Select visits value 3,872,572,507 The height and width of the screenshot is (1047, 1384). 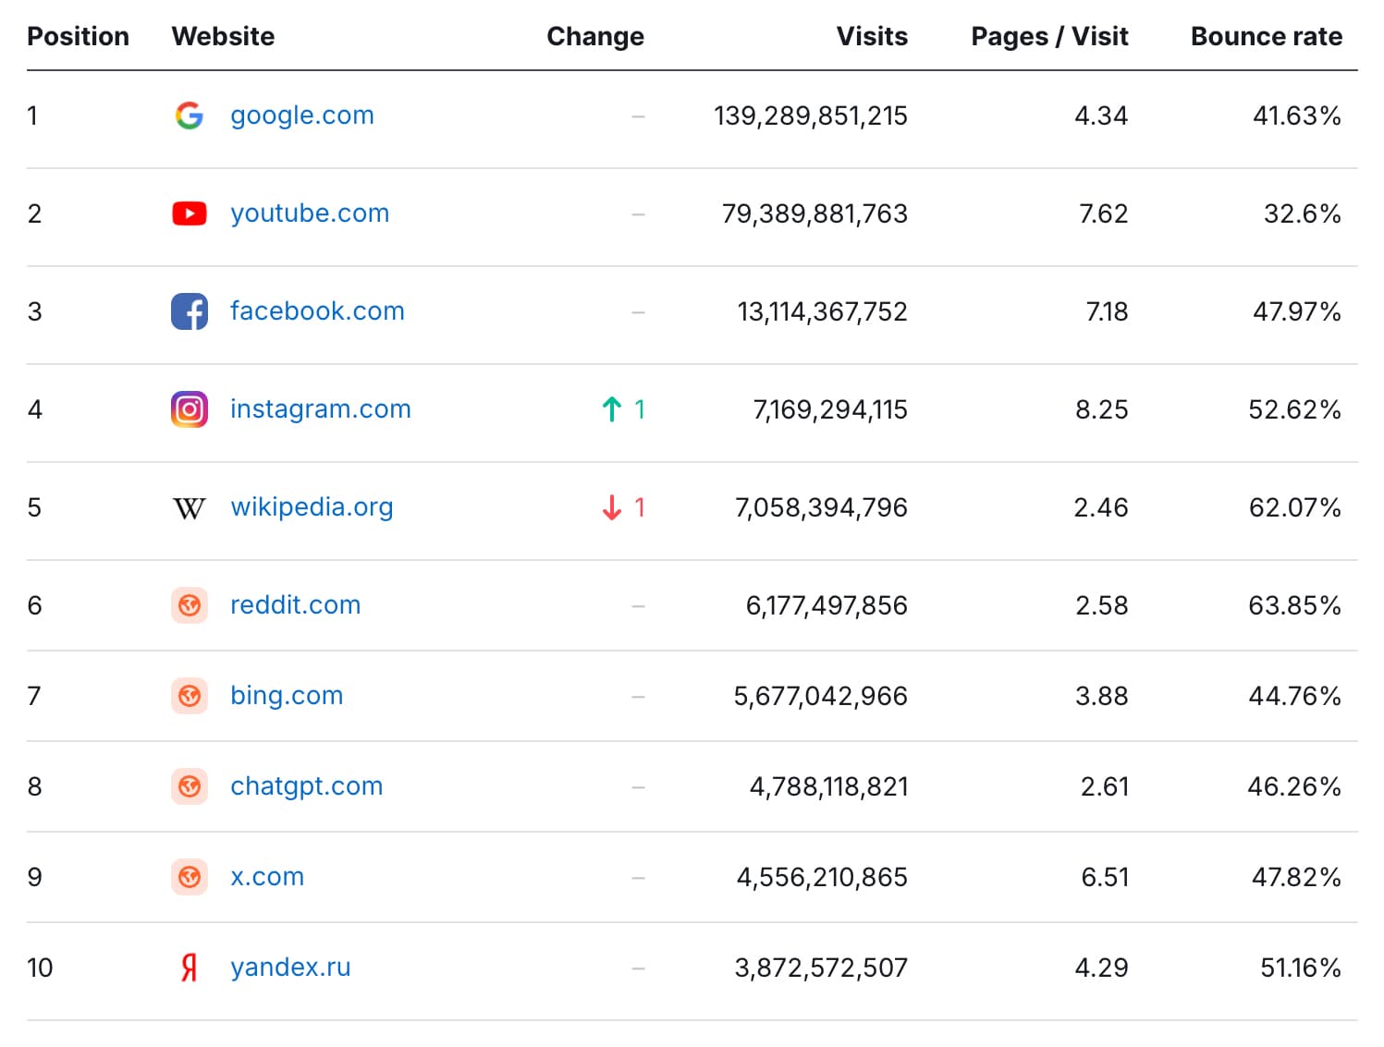[x=821, y=968]
